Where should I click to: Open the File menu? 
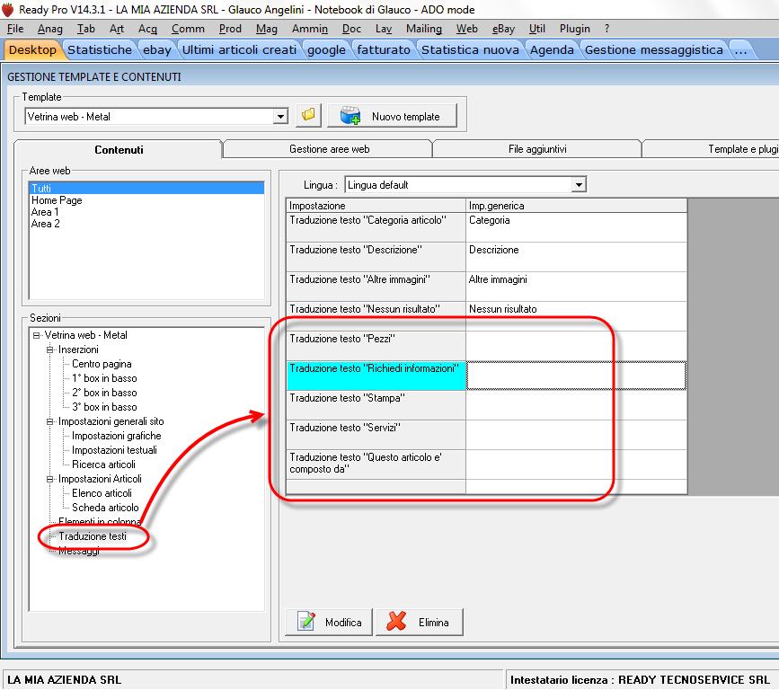tap(15, 29)
